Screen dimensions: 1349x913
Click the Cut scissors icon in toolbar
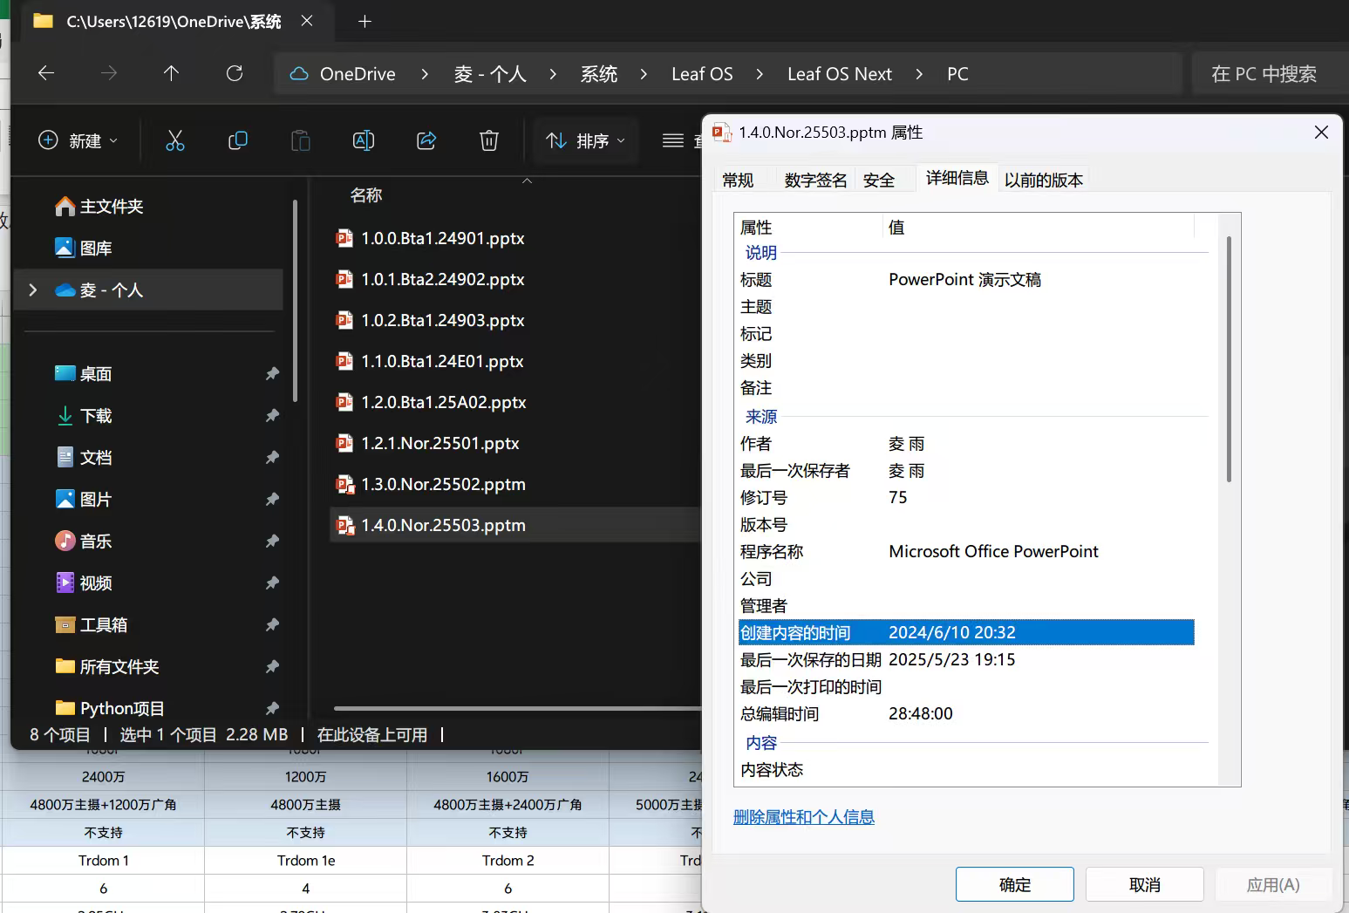click(175, 140)
